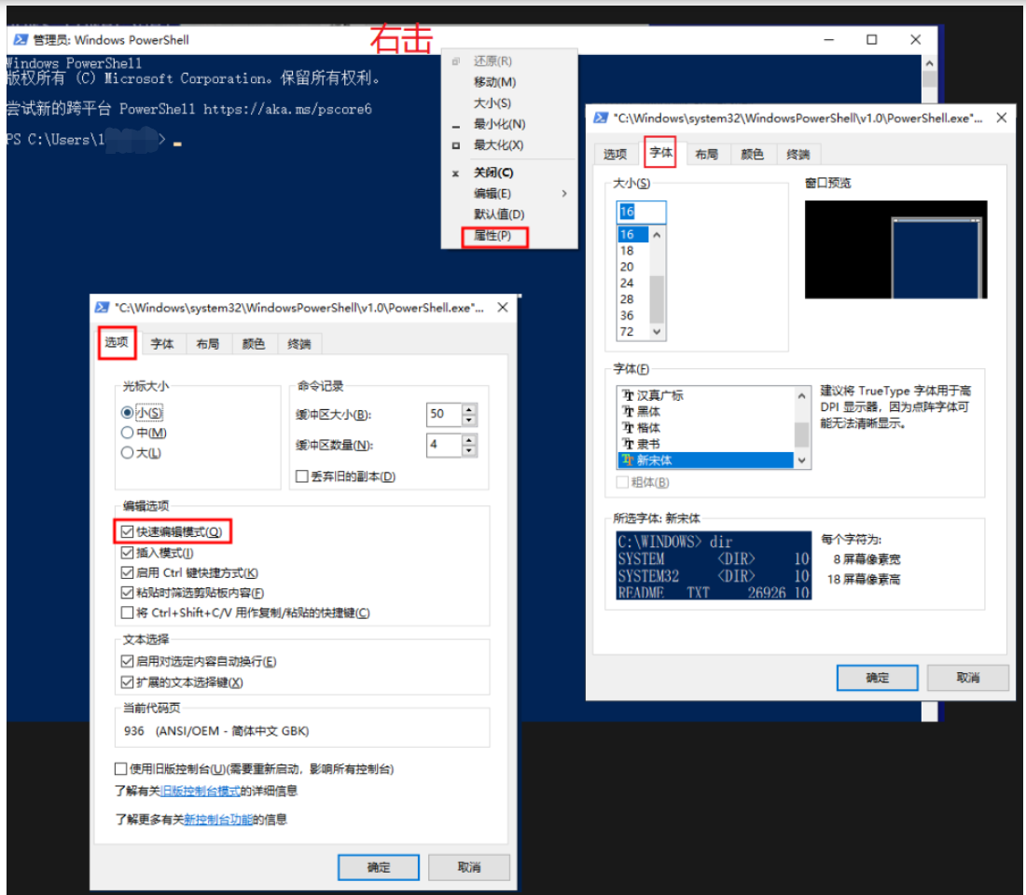Viewport: 1026px width, 895px height.
Task: Open the 终端 tab in the Options dialog
Action: [299, 344]
